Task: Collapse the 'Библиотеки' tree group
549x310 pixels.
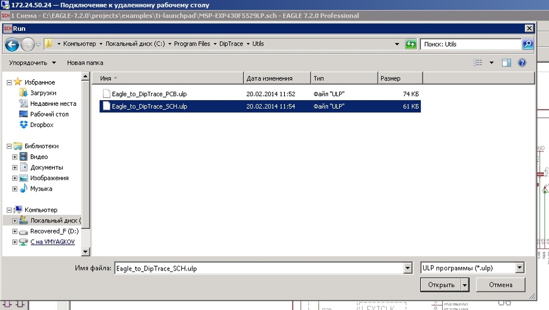Action: point(10,146)
